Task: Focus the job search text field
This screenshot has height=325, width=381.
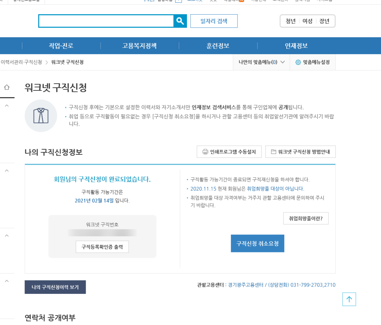Action: pyautogui.click(x=106, y=21)
